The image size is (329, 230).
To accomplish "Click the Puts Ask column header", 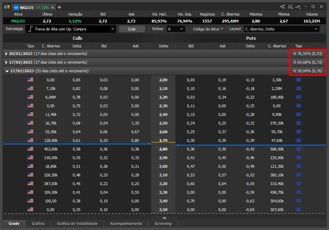I will coord(223,46).
